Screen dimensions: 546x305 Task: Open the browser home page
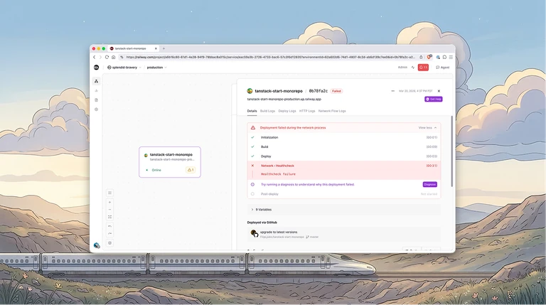click(x=113, y=57)
